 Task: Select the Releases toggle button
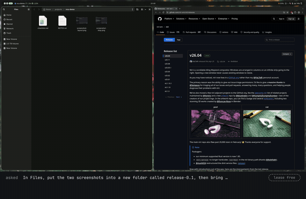(169, 40)
